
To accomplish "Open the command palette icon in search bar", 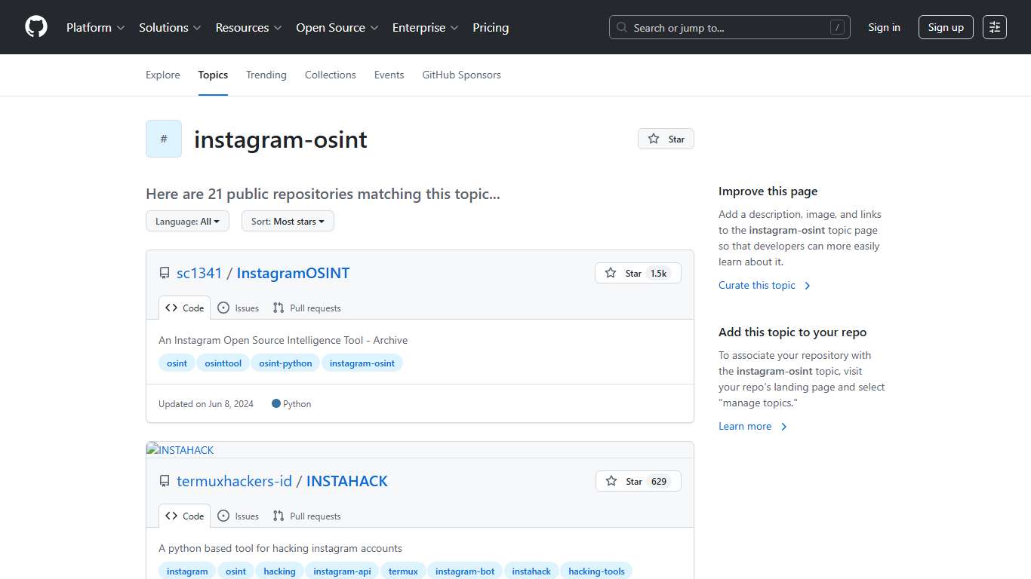I will click(x=837, y=26).
